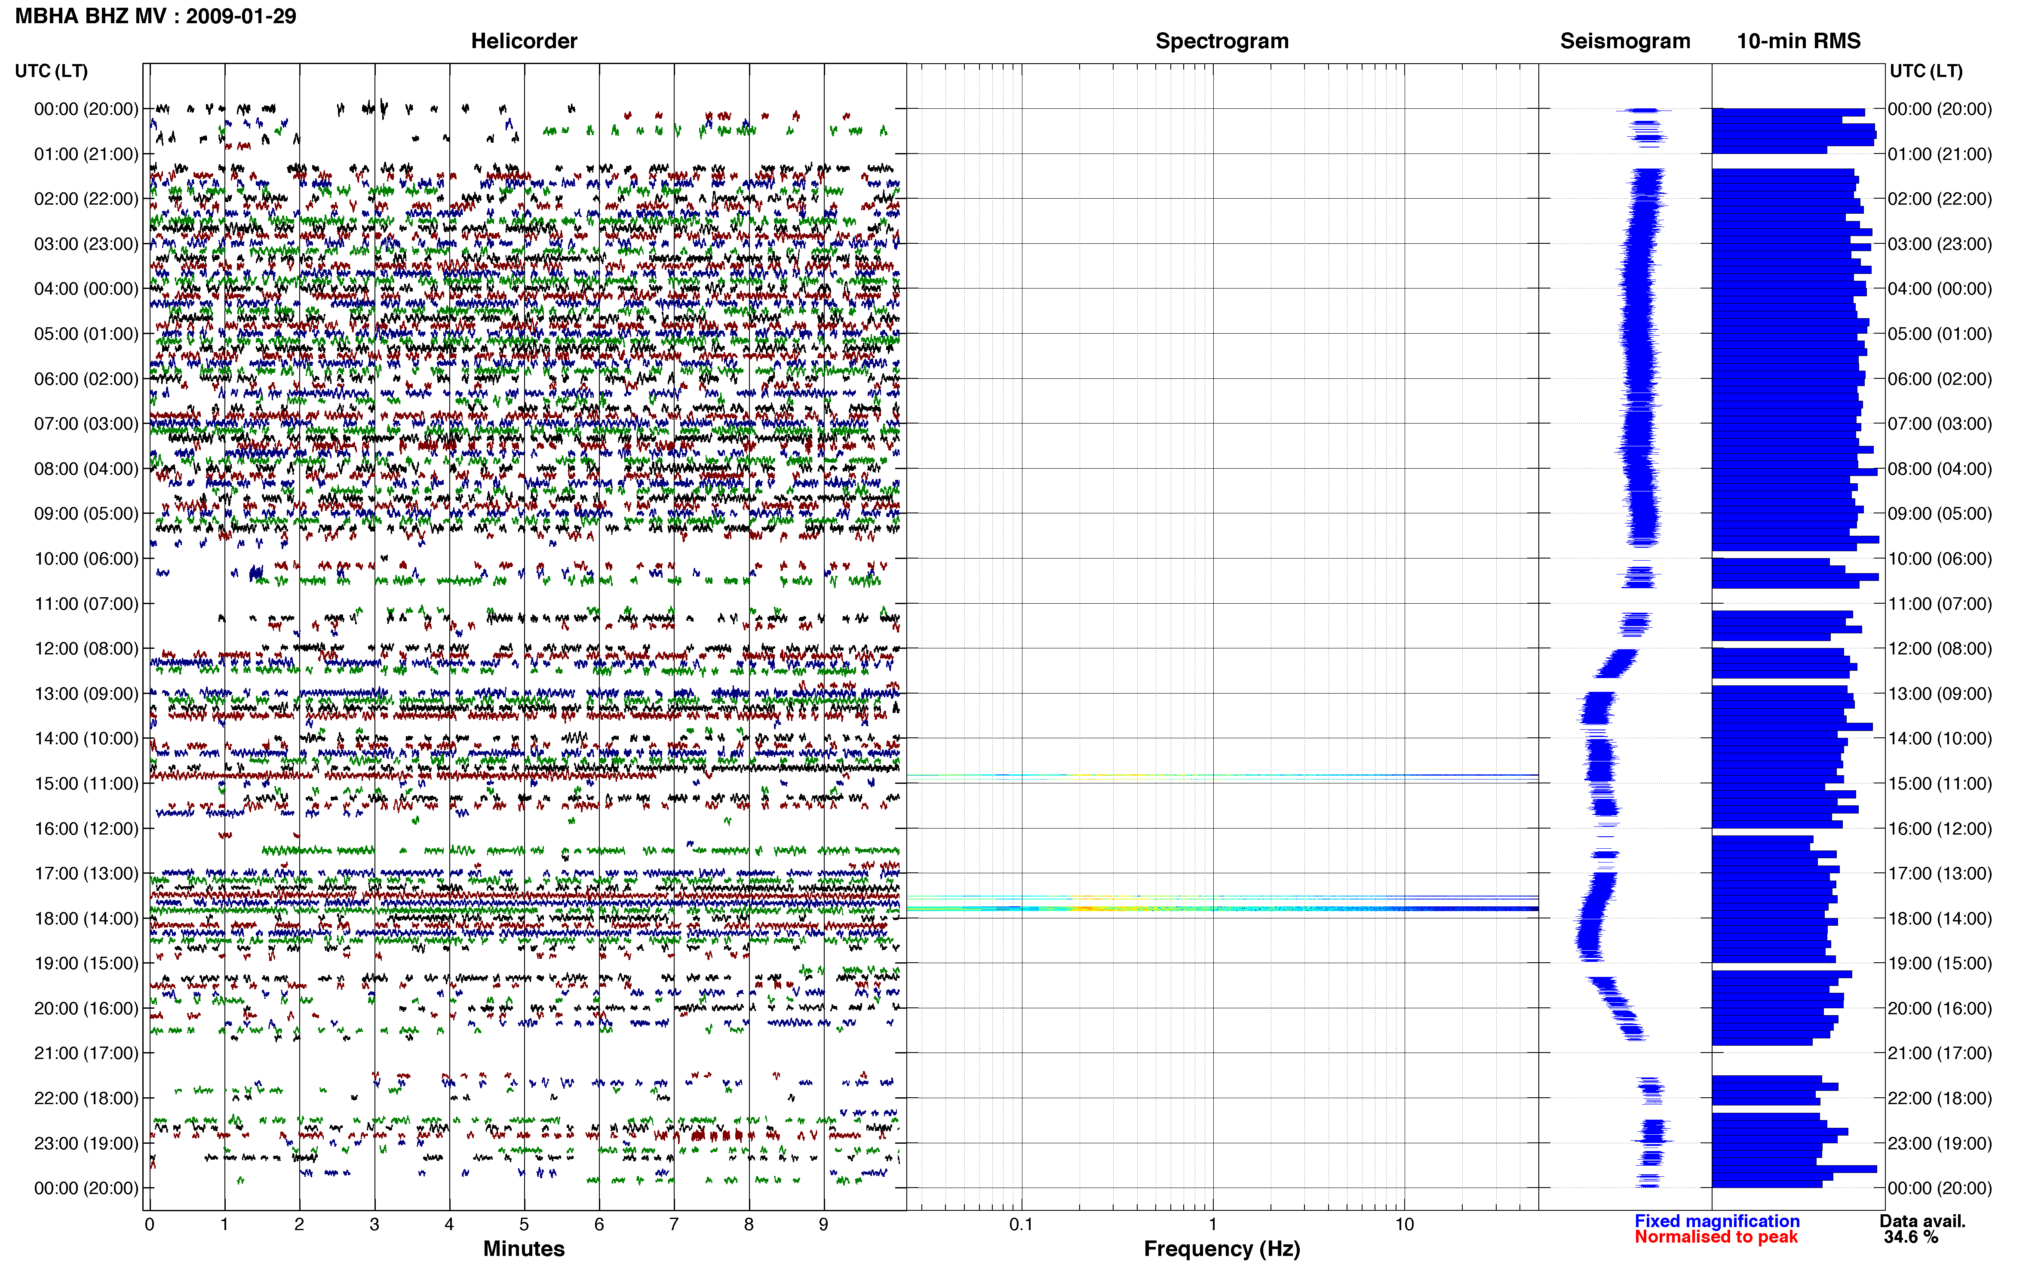
Task: Click left axis label "18:00 (14:00)"
Action: pyautogui.click(x=86, y=918)
